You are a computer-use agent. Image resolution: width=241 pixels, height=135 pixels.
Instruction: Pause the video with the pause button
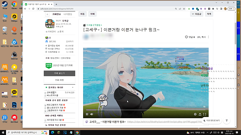click(x=87, y=114)
